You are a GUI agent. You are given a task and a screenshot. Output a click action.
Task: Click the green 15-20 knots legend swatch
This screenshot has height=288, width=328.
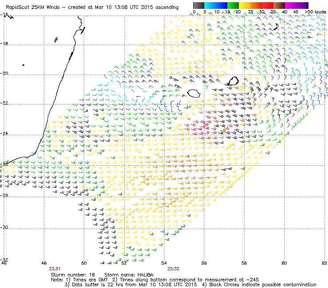(233, 5)
